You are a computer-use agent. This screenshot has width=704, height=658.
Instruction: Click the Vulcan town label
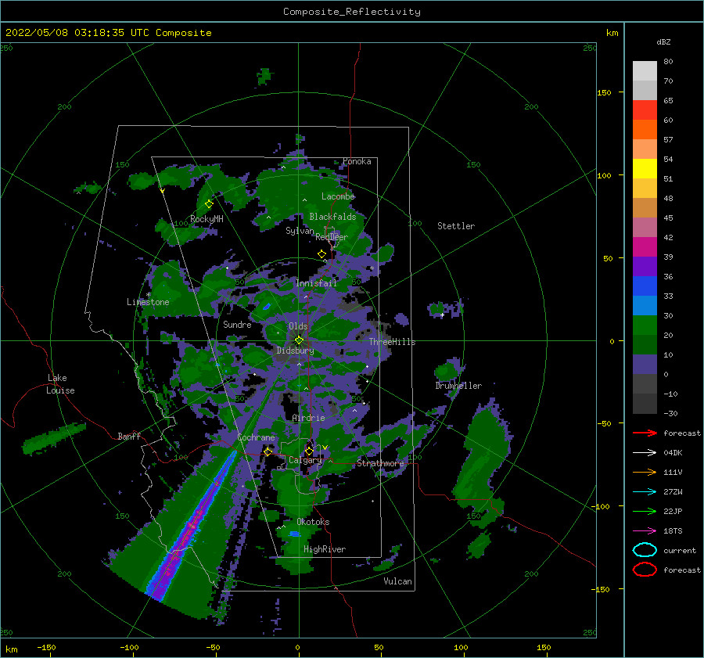click(x=398, y=581)
